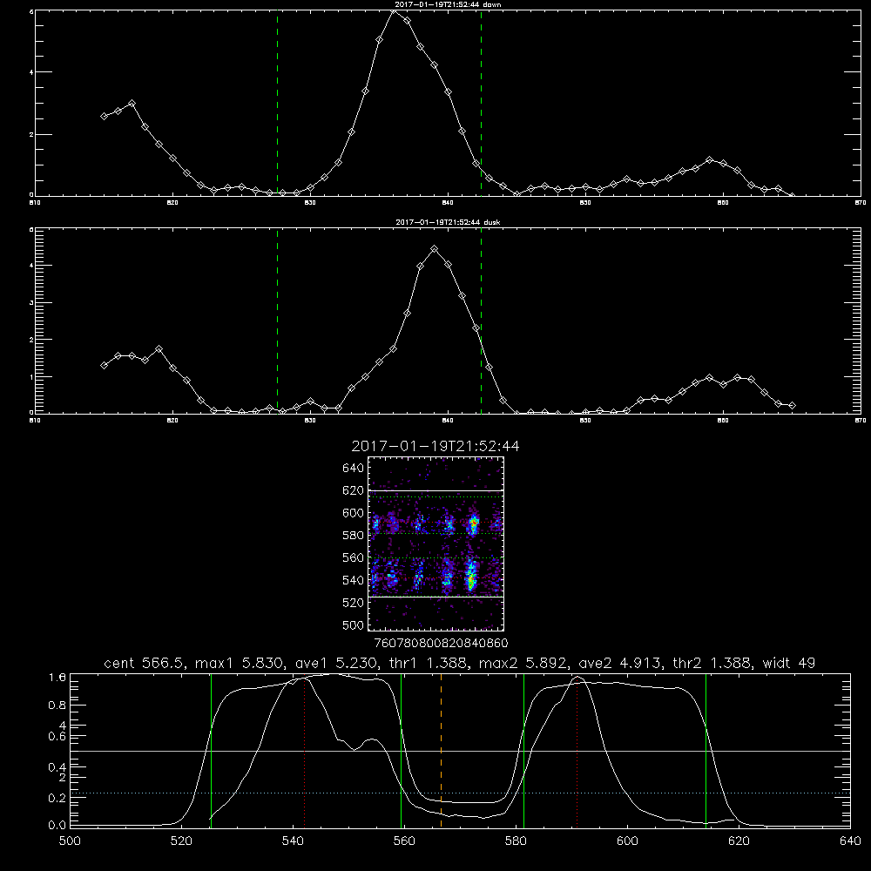Click the red dotted peak line near 591 in bottom plot
871x871 pixels.
click(577, 753)
